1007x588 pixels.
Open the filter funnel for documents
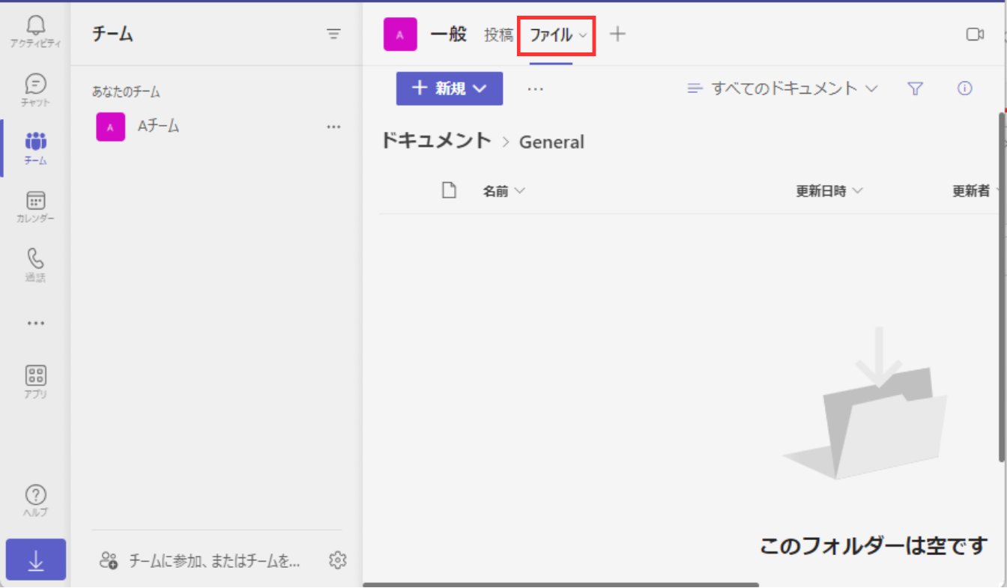click(915, 88)
